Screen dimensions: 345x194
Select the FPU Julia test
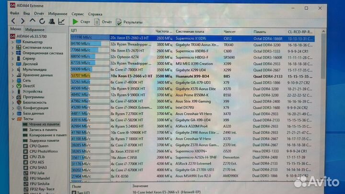tap(37, 173)
